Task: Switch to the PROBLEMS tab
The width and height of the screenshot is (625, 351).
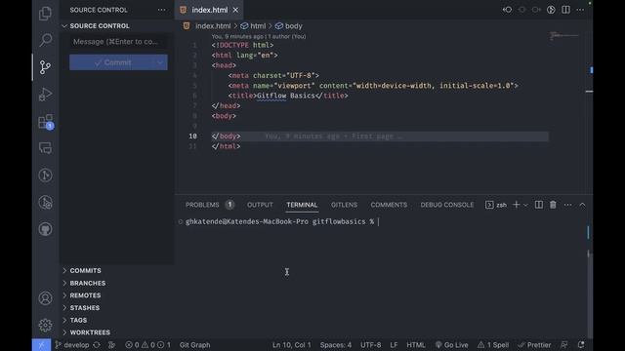Action: click(209, 205)
